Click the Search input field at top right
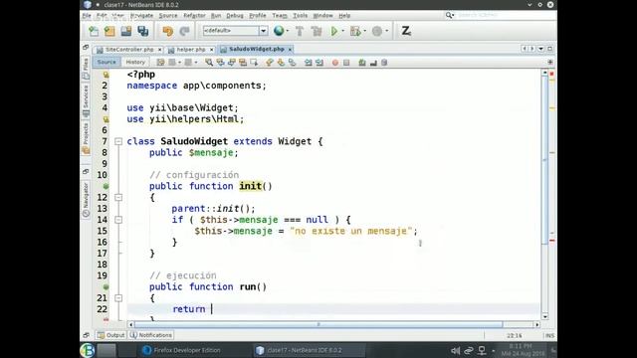 coord(505,15)
